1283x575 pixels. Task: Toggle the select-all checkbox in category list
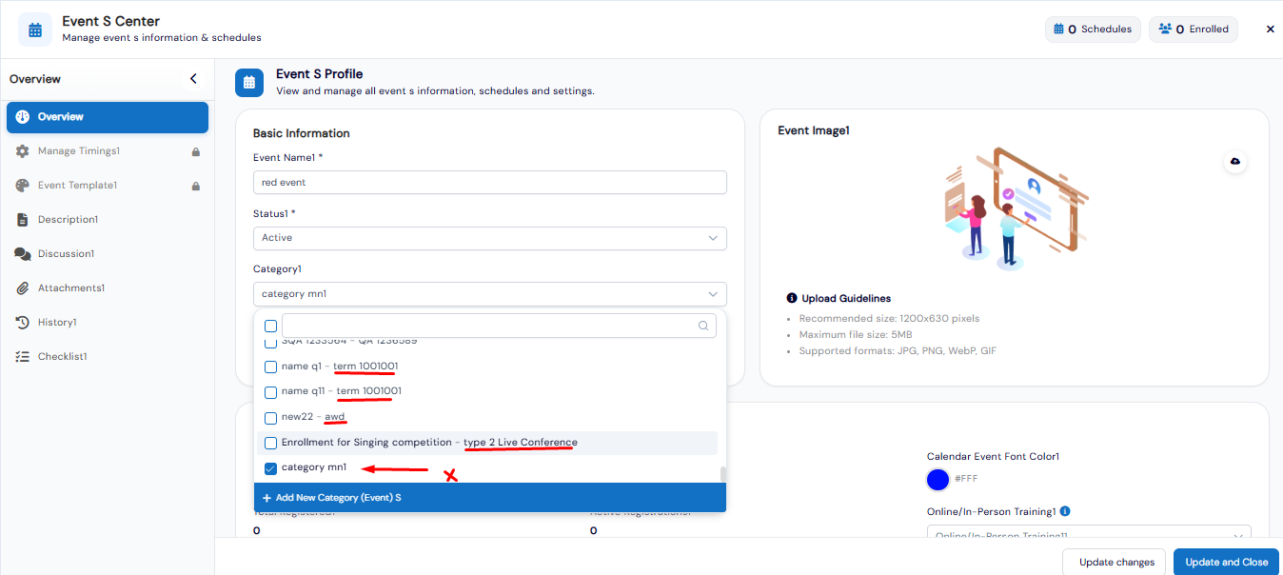pyautogui.click(x=271, y=326)
